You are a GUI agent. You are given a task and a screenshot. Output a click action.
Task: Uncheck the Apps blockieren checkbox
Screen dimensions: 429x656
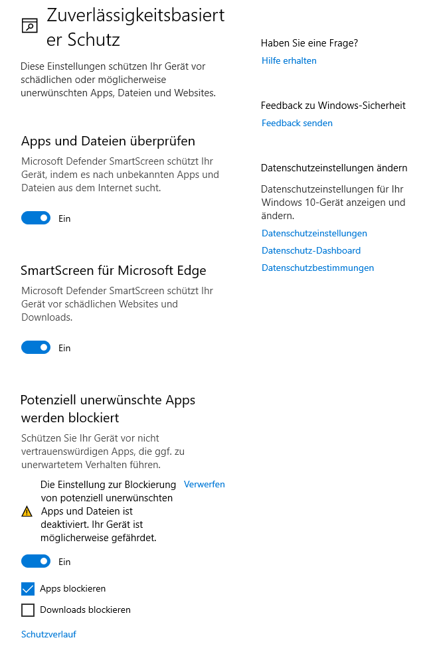tap(28, 589)
